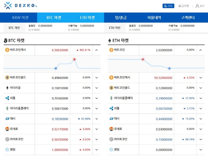Click 비트코인캐시 coin icon in ETH market

(x=111, y=77)
